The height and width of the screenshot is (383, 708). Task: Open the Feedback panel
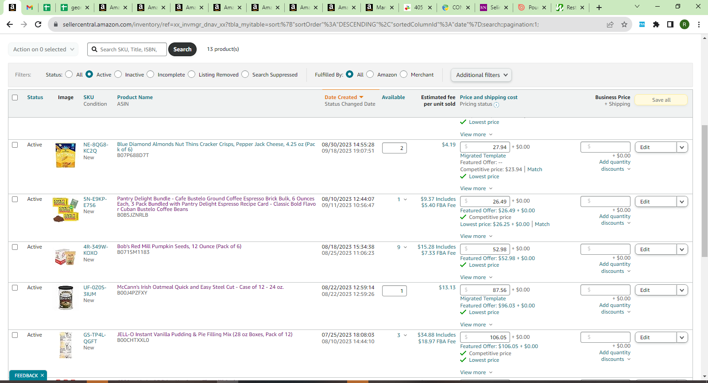click(26, 375)
